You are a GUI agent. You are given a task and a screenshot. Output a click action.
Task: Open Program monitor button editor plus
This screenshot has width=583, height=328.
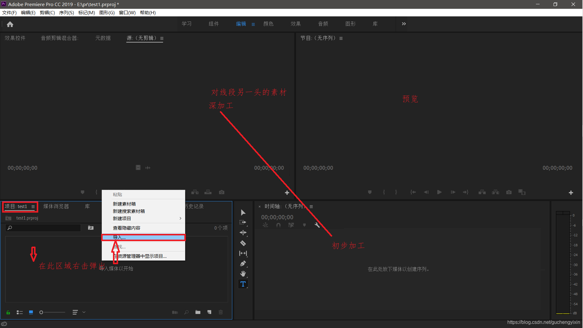coord(571,193)
